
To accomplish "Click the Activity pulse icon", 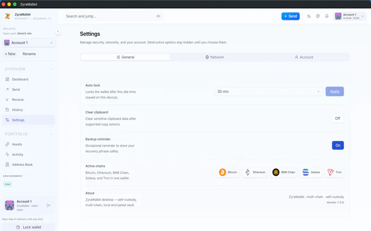I will pyautogui.click(x=7, y=154).
